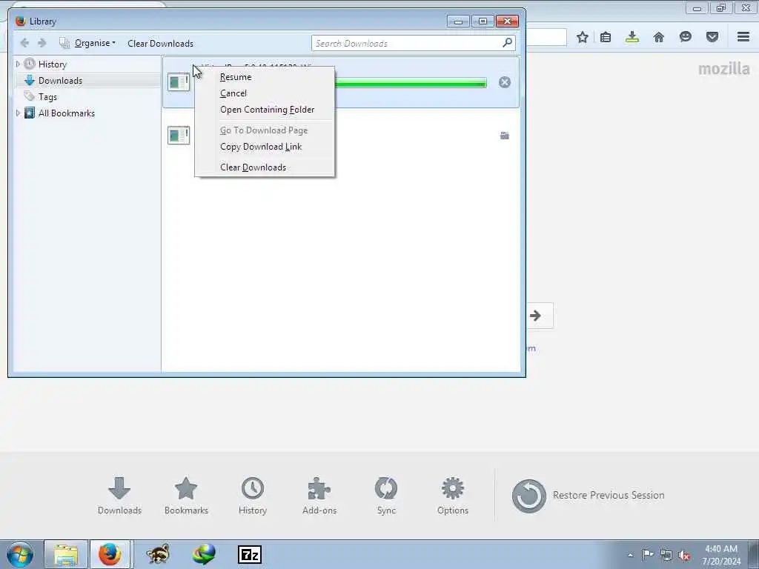Open Firefox hamburger menu
759x569 pixels.
coord(743,37)
